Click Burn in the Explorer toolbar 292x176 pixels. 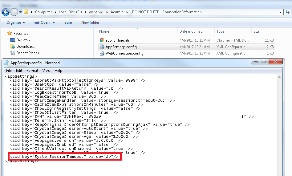[68, 23]
